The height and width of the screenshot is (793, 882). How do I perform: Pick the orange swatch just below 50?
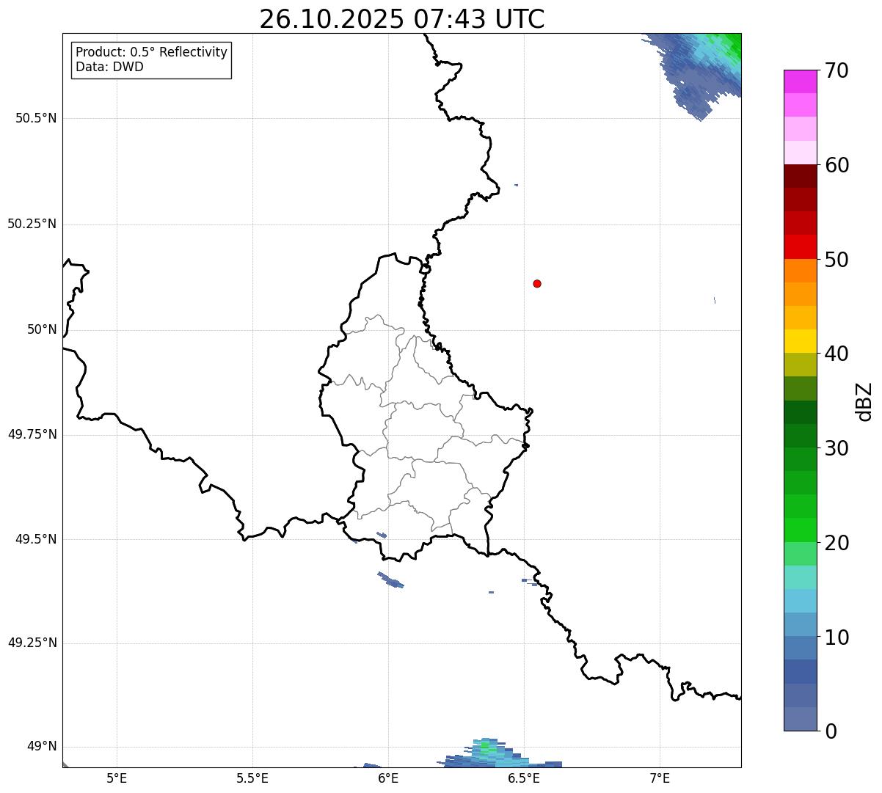[800, 271]
